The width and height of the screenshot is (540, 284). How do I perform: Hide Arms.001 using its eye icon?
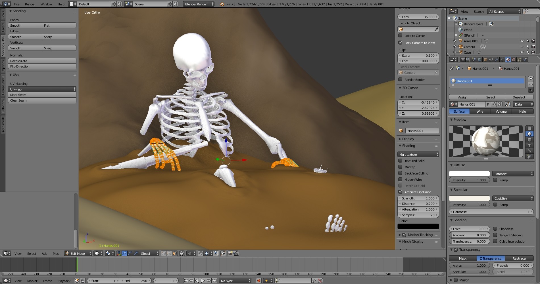point(522,41)
